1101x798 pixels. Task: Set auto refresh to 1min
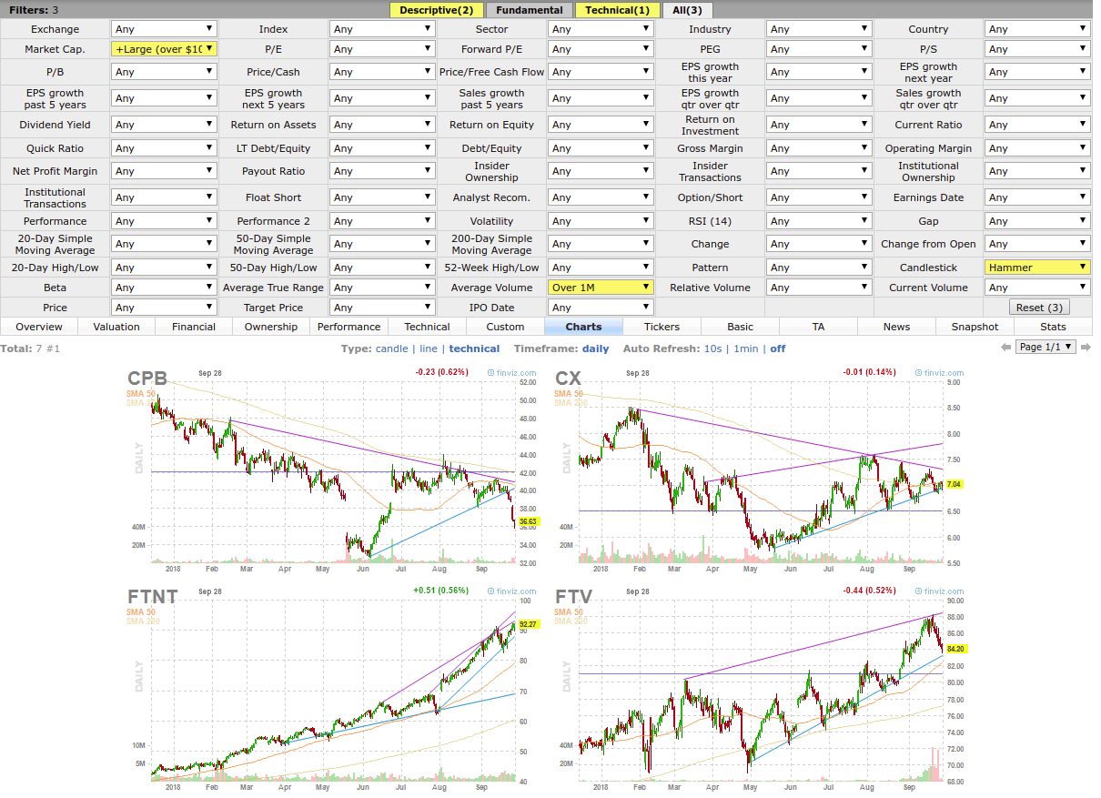[746, 348]
